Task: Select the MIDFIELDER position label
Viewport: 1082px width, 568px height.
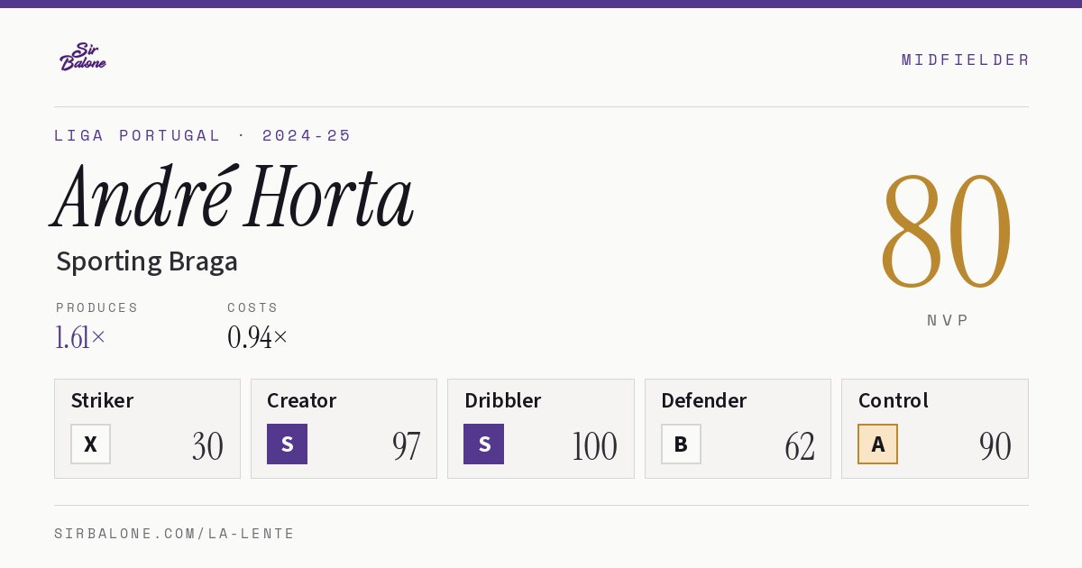Action: 965,60
